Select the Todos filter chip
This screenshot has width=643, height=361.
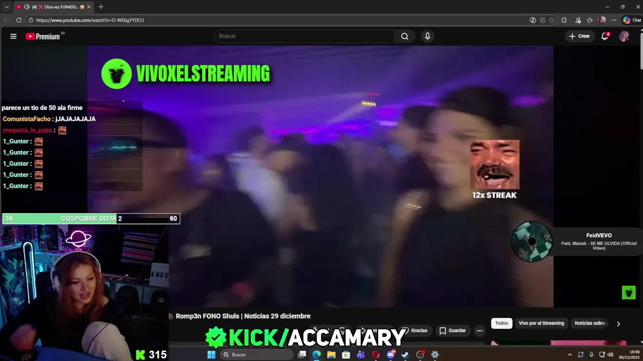tap(502, 323)
